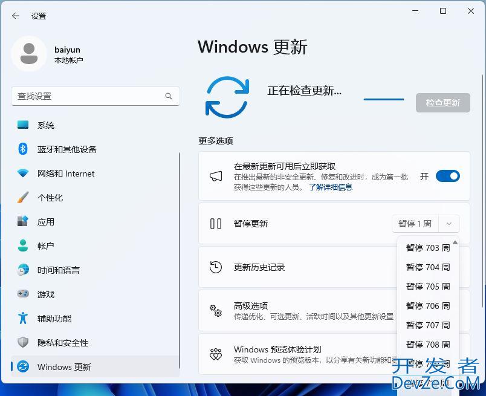Click the dropdown list scroll-up arrow
The image size is (486, 396).
click(x=455, y=242)
